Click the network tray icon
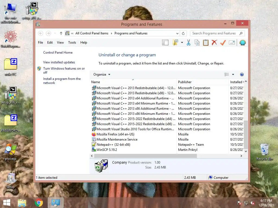This screenshot has height=208, width=278. (246, 203)
